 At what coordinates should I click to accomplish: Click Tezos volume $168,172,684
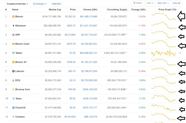pyautogui.click(x=90, y=99)
